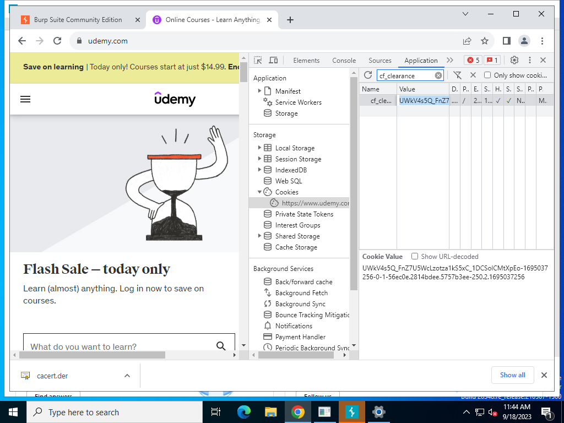
Task: Expand the Manifest tree item
Action: pyautogui.click(x=259, y=91)
